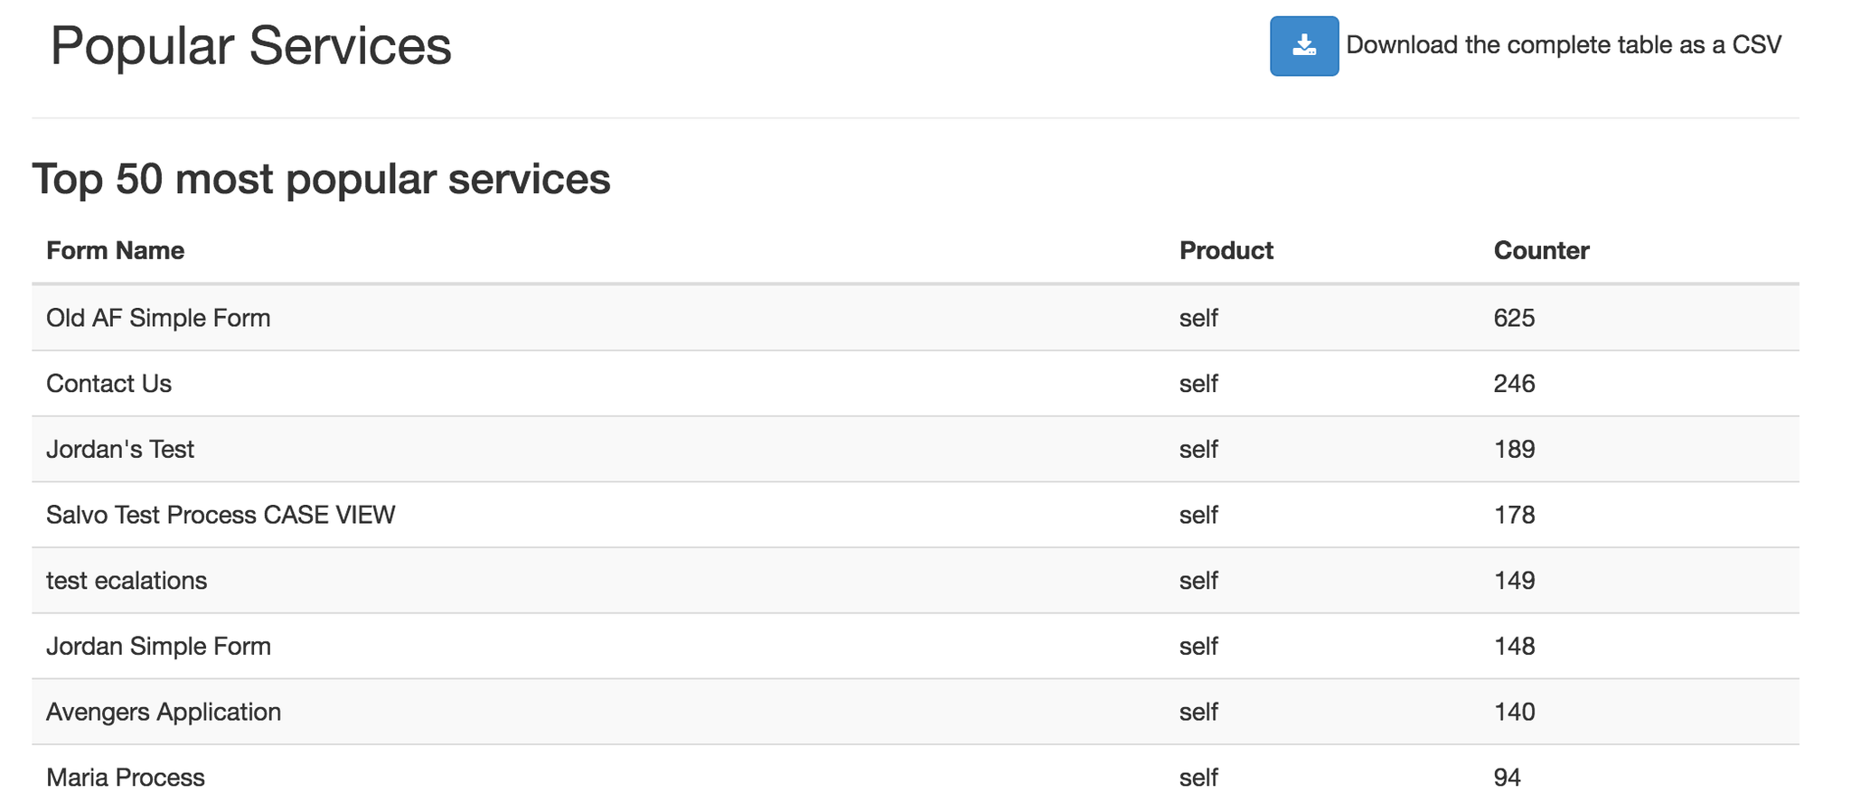The width and height of the screenshot is (1851, 802).
Task: Select the 'test ecalations' form name
Action: tap(127, 580)
